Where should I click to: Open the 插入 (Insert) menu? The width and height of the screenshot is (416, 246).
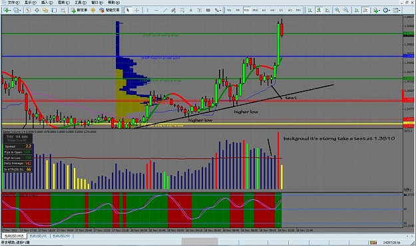pyautogui.click(x=47, y=3)
